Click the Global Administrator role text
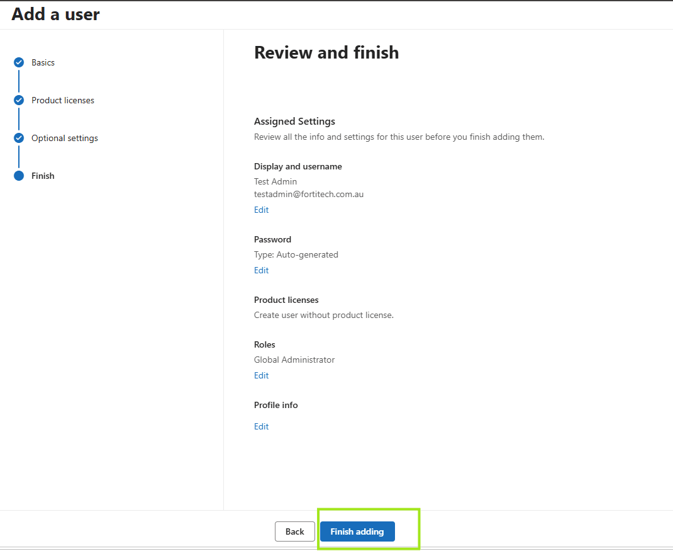673x551 pixels. point(294,360)
